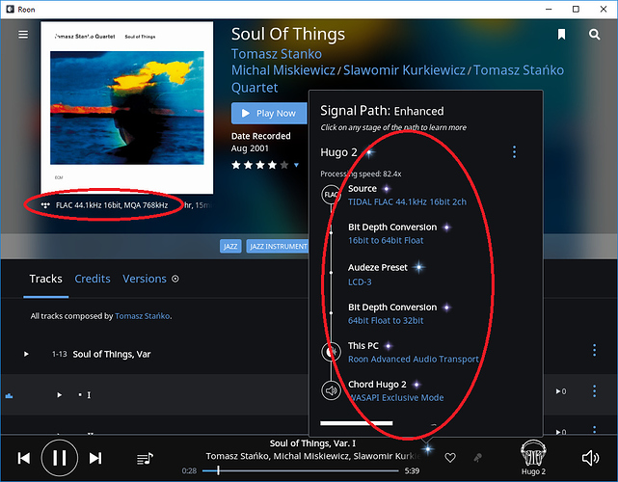The width and height of the screenshot is (618, 482).
Task: Switch to the Versions tab
Action: tap(145, 279)
